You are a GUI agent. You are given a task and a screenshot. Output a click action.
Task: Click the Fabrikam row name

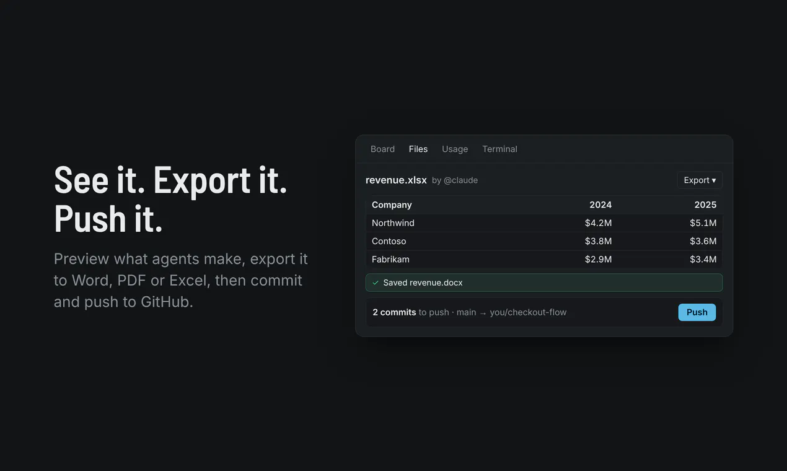pos(390,259)
